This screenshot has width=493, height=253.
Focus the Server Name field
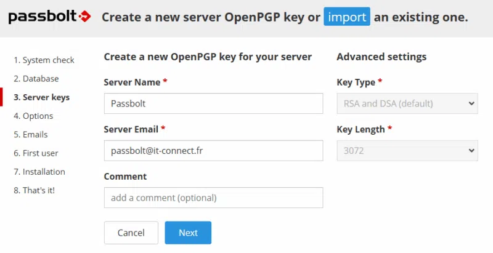coord(213,103)
